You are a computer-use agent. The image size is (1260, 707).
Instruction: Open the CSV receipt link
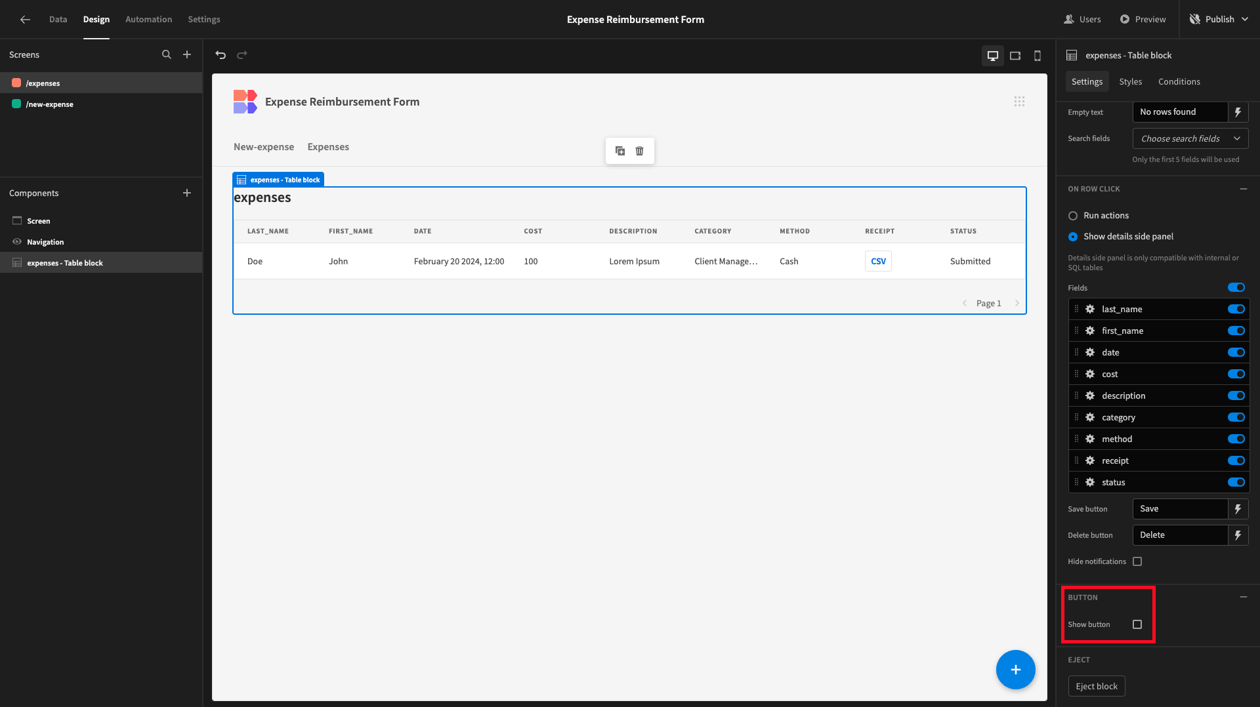(x=878, y=261)
